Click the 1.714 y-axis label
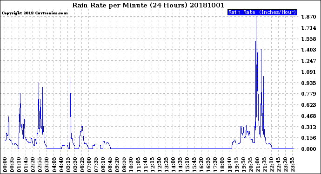The image size is (321, 174). tap(309, 28)
